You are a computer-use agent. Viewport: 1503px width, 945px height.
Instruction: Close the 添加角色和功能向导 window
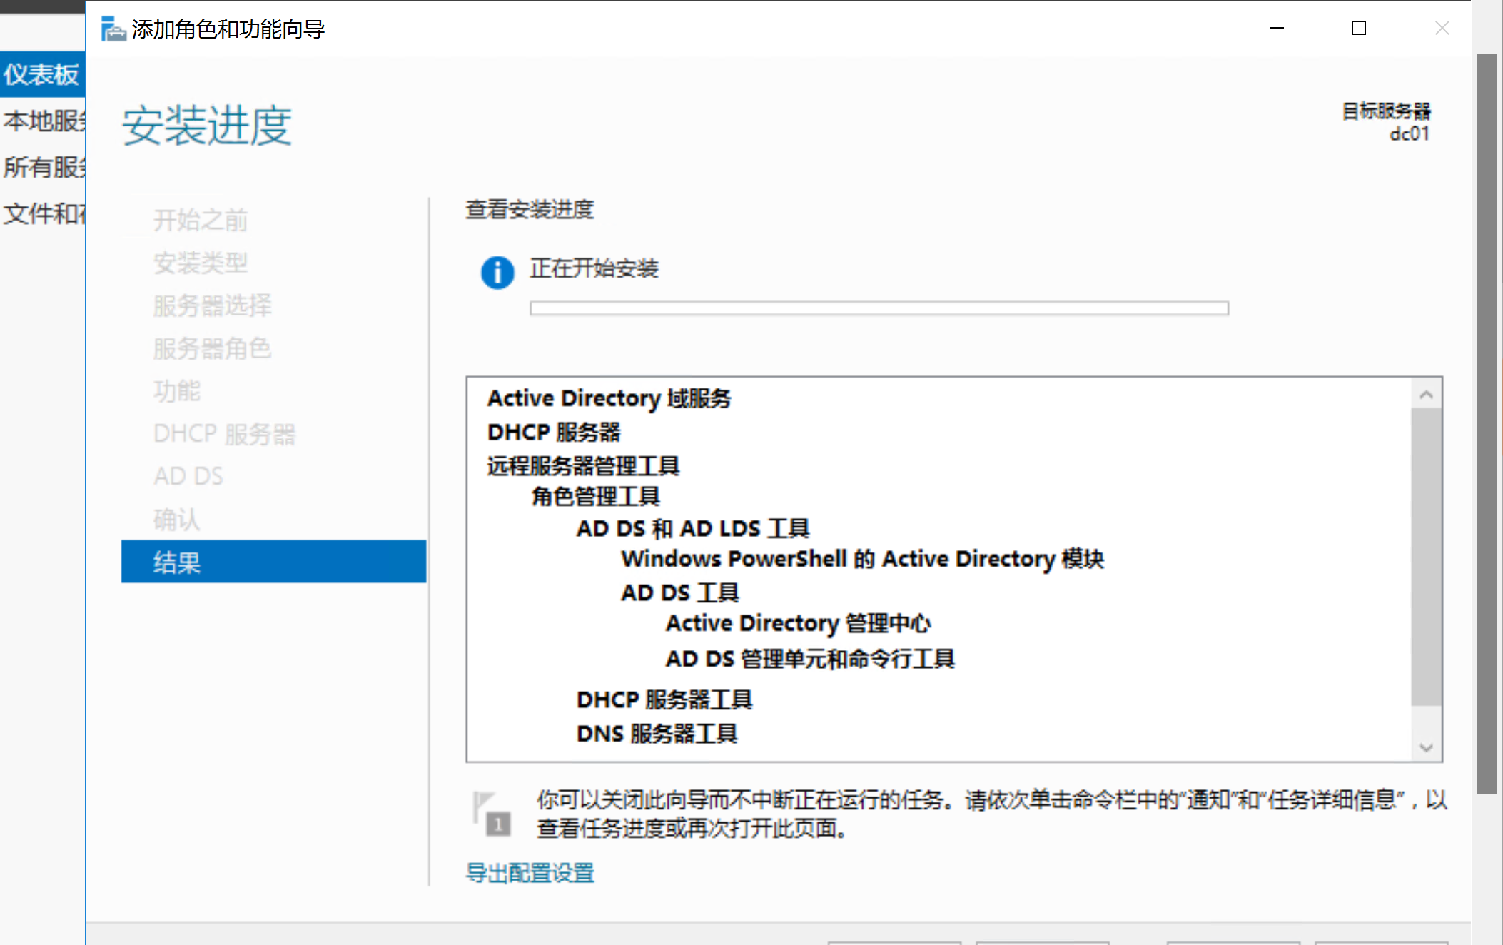1442,29
